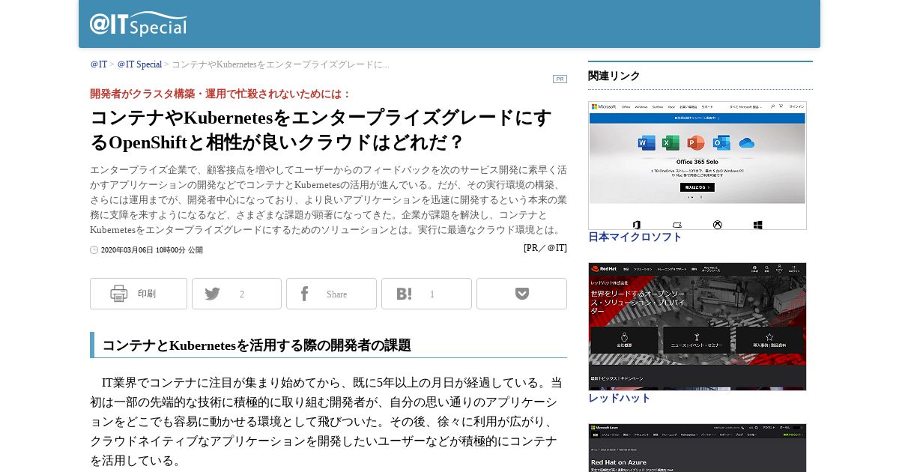Screen dimensions: 899x472
Task: Open the @IT Special breadcrumb link
Action: tap(139, 64)
